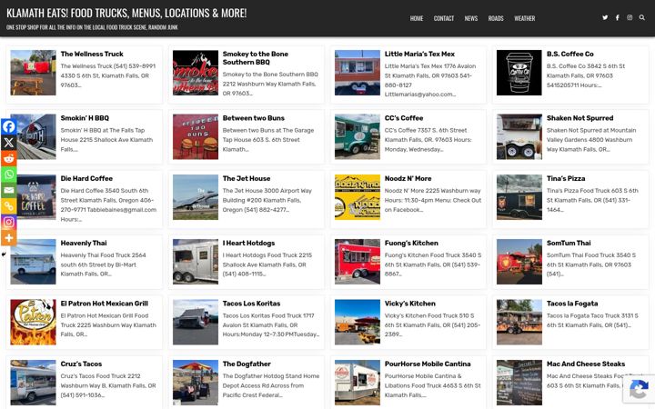Image resolution: width=655 pixels, height=409 pixels.
Task: Click The Jet House jet photo thumbnail
Action: (x=196, y=197)
